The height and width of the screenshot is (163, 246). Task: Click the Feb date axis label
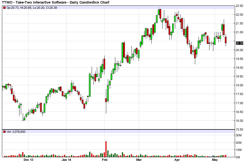pos(105,160)
